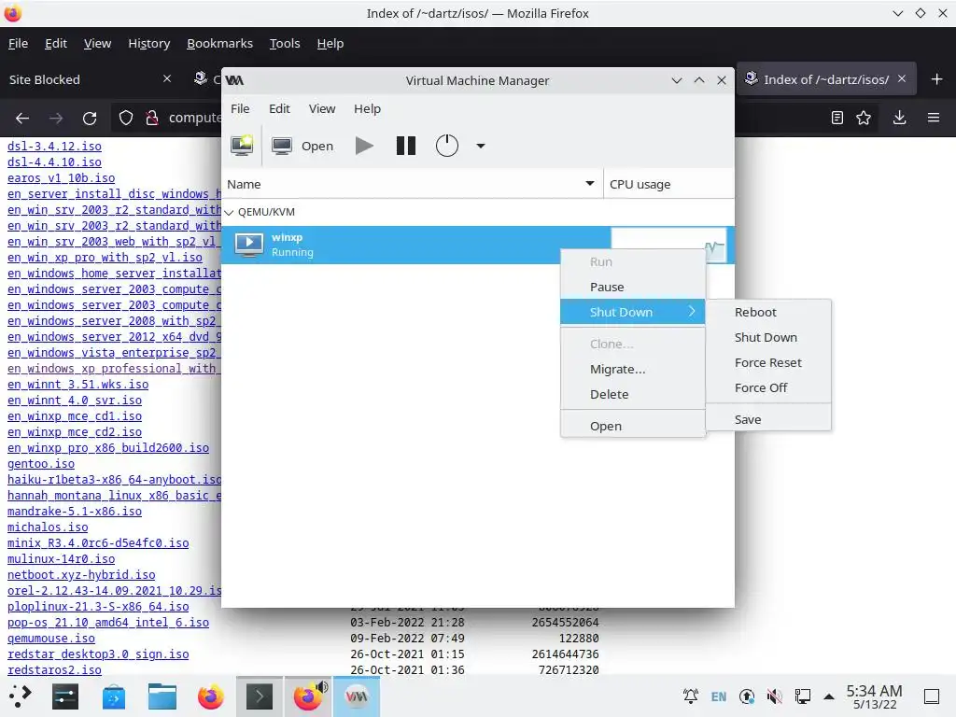Open dsl-3.4.12.iso link

54,147
